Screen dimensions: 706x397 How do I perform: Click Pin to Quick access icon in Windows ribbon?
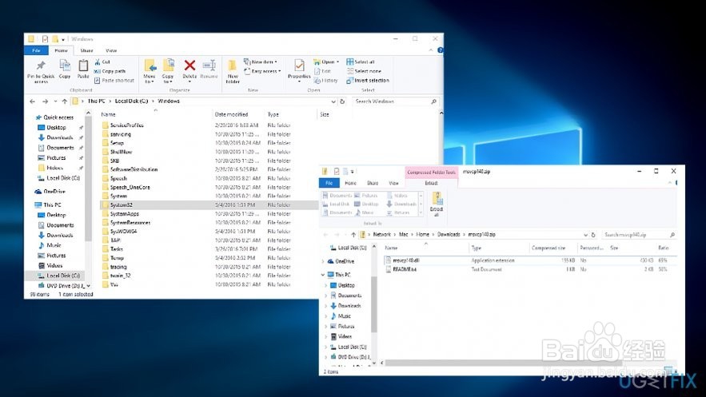point(41,71)
